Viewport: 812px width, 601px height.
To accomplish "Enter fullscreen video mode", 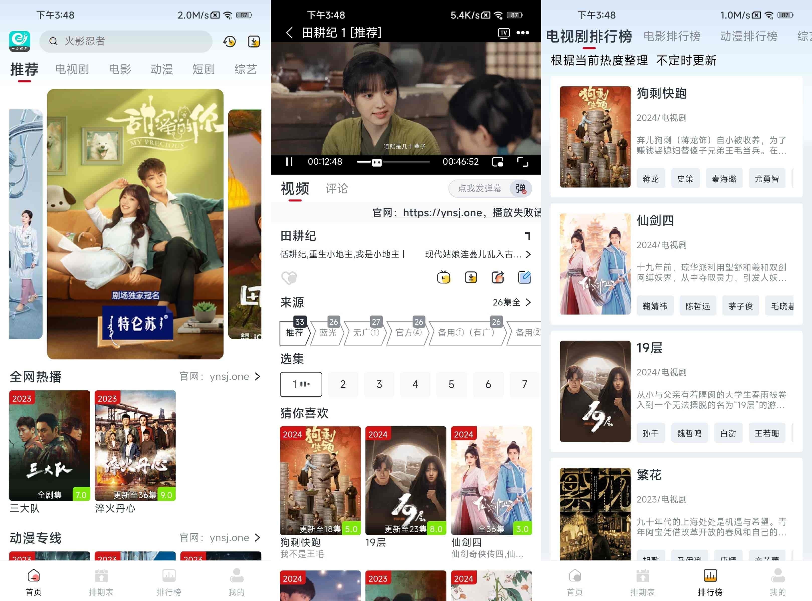I will click(x=523, y=162).
